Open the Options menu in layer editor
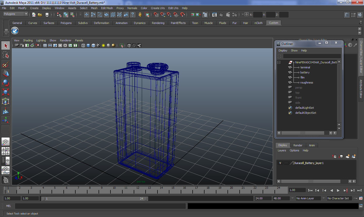The image size is (364, 217). (x=294, y=150)
